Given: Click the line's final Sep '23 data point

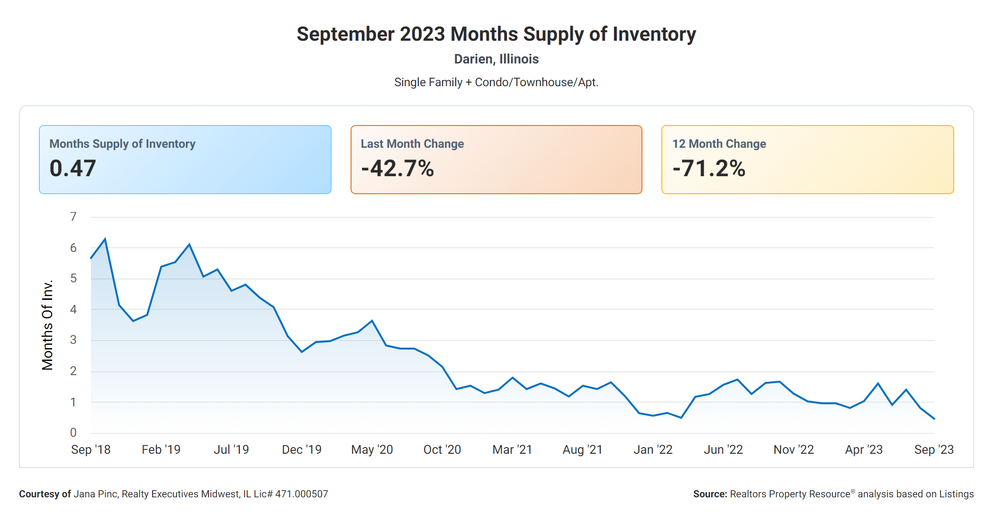Looking at the screenshot, I should coord(934,419).
